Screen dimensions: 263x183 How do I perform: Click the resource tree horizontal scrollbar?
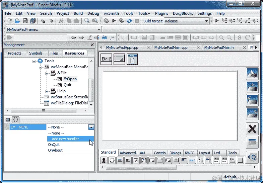point(44,110)
